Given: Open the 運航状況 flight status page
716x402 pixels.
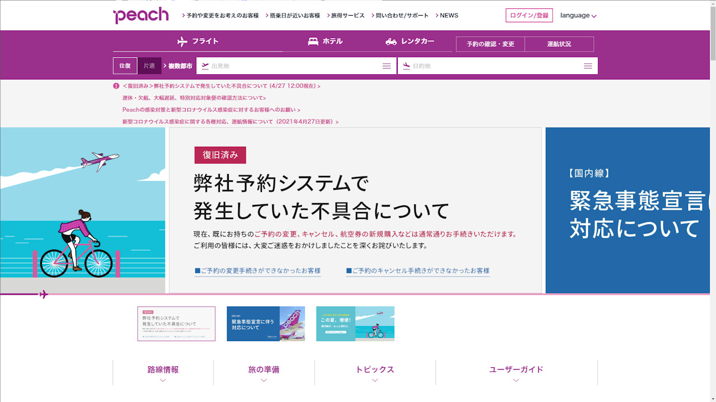Looking at the screenshot, I should (559, 44).
